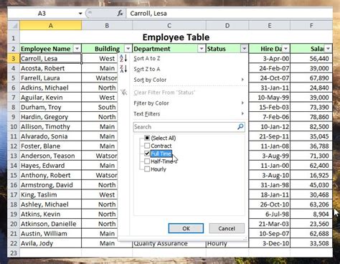Click cell Adkins, Michael
340x264 pixels.
[51, 88]
